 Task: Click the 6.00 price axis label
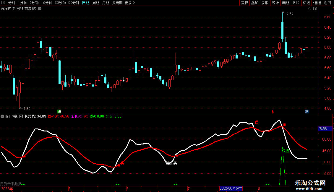pyautogui.click(x=327, y=48)
